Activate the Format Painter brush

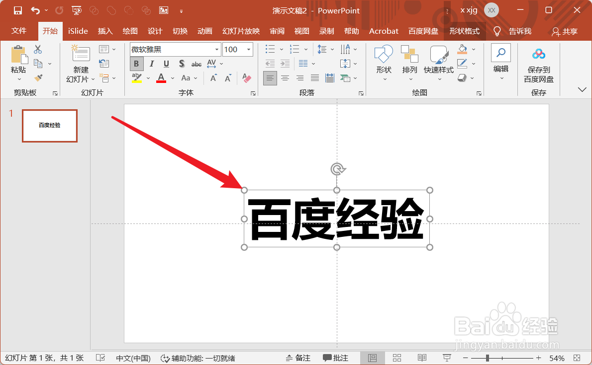[38, 78]
